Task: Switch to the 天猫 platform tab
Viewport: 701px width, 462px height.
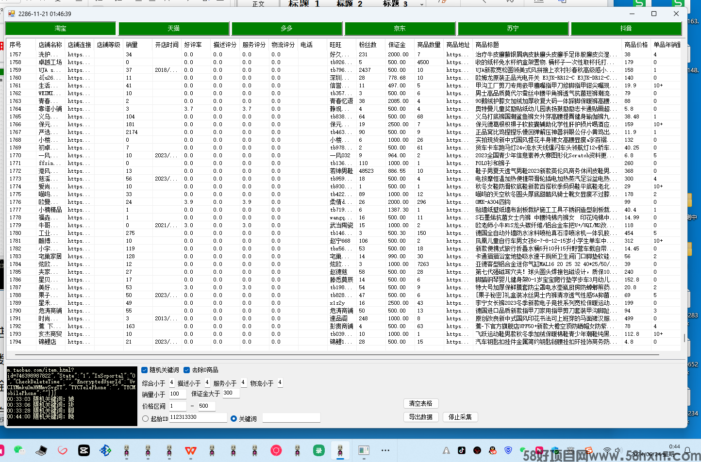Action: [x=174, y=29]
